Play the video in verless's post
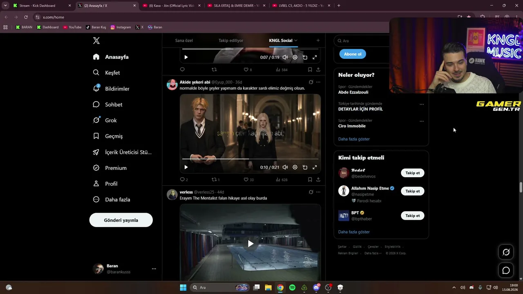 tap(250, 244)
